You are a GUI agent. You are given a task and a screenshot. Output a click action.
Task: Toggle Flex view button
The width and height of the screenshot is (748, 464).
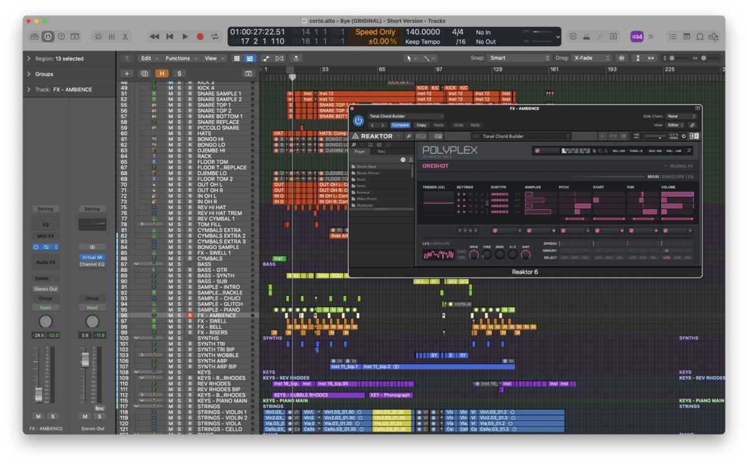tap(280, 58)
